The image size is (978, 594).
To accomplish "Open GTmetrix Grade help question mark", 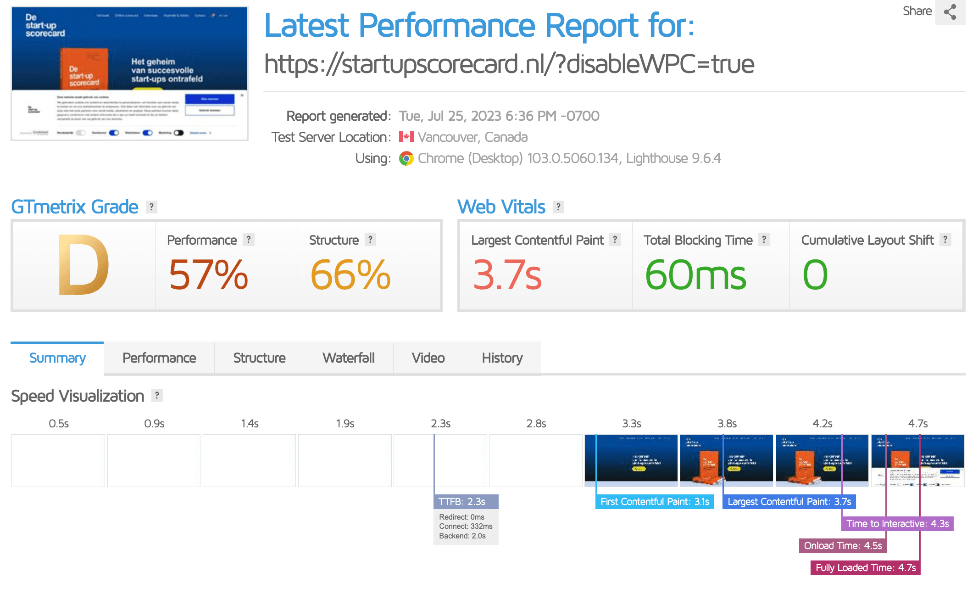I will point(151,207).
